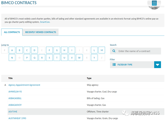
Task: Jump to letter B
Action: [x=20, y=50]
